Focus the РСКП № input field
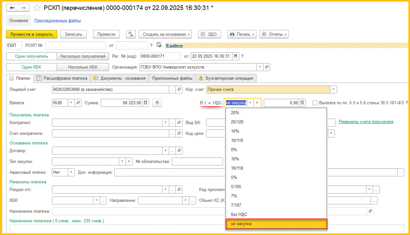 point(76,45)
